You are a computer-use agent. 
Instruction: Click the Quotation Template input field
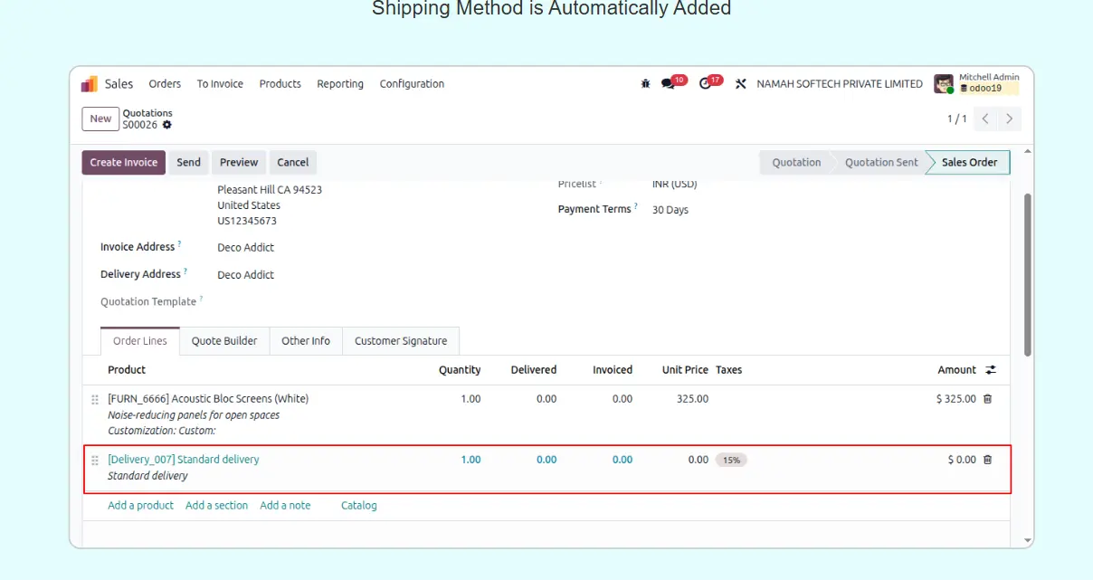(362, 301)
